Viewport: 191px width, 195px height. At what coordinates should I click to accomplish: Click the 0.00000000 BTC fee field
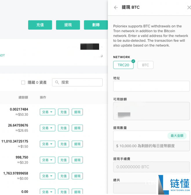tap(151, 167)
